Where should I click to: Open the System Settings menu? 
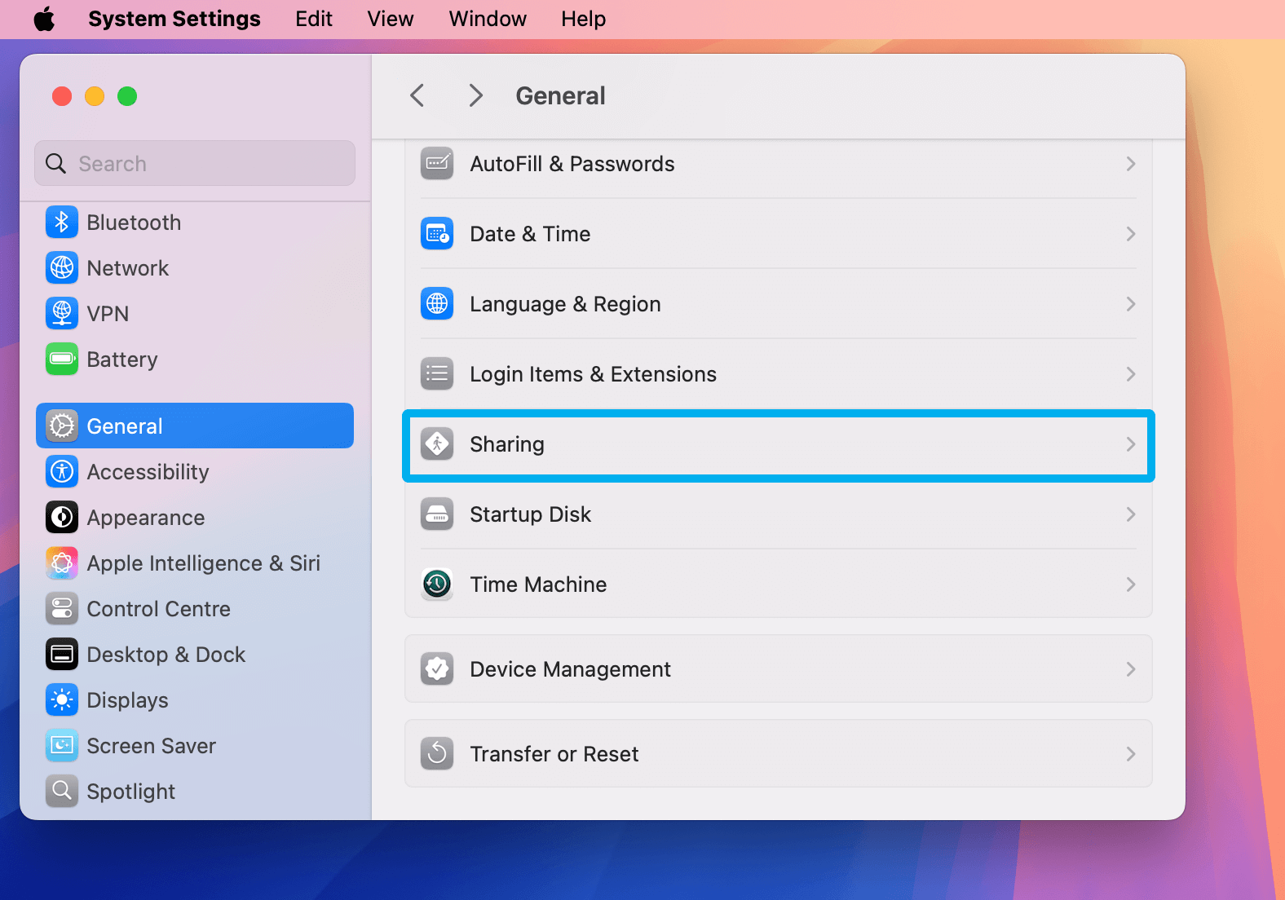click(174, 19)
